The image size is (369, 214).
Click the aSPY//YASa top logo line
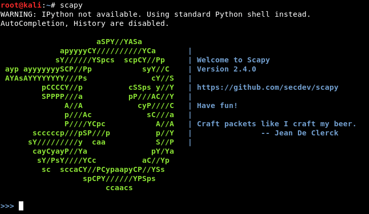(119, 42)
